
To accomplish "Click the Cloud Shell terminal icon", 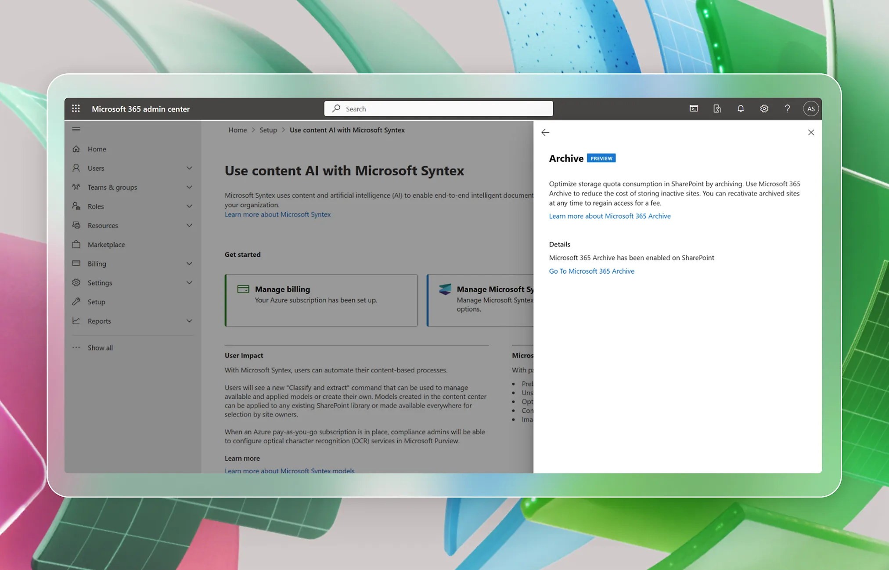I will [694, 108].
